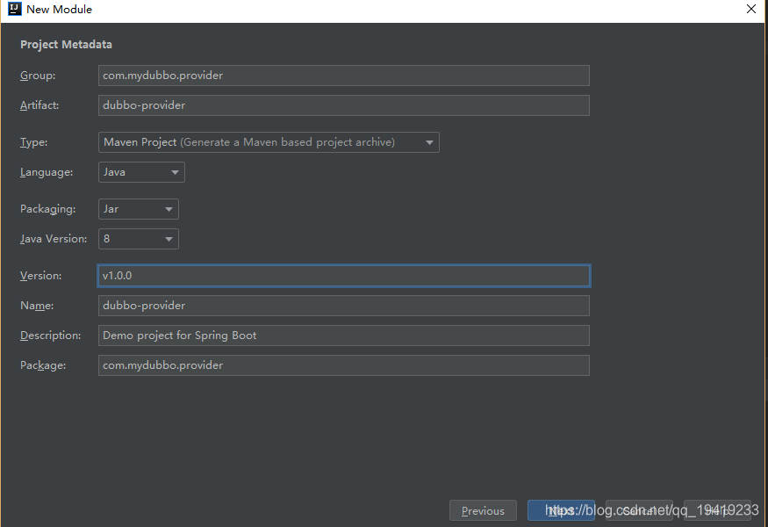
Task: Click the Artifact input field
Action: click(x=344, y=105)
